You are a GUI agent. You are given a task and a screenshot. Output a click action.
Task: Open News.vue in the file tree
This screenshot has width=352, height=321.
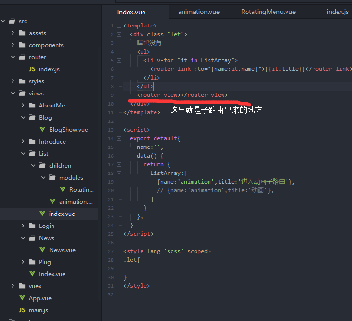(62, 250)
